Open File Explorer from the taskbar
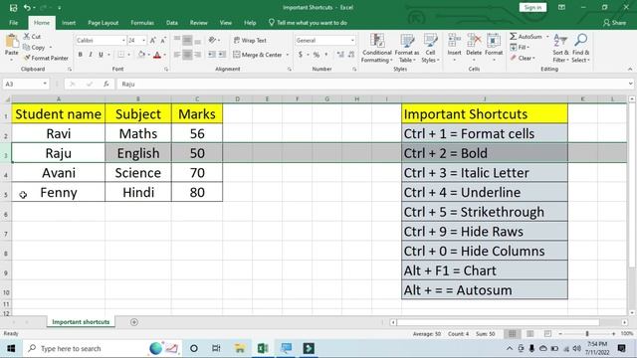 240,348
